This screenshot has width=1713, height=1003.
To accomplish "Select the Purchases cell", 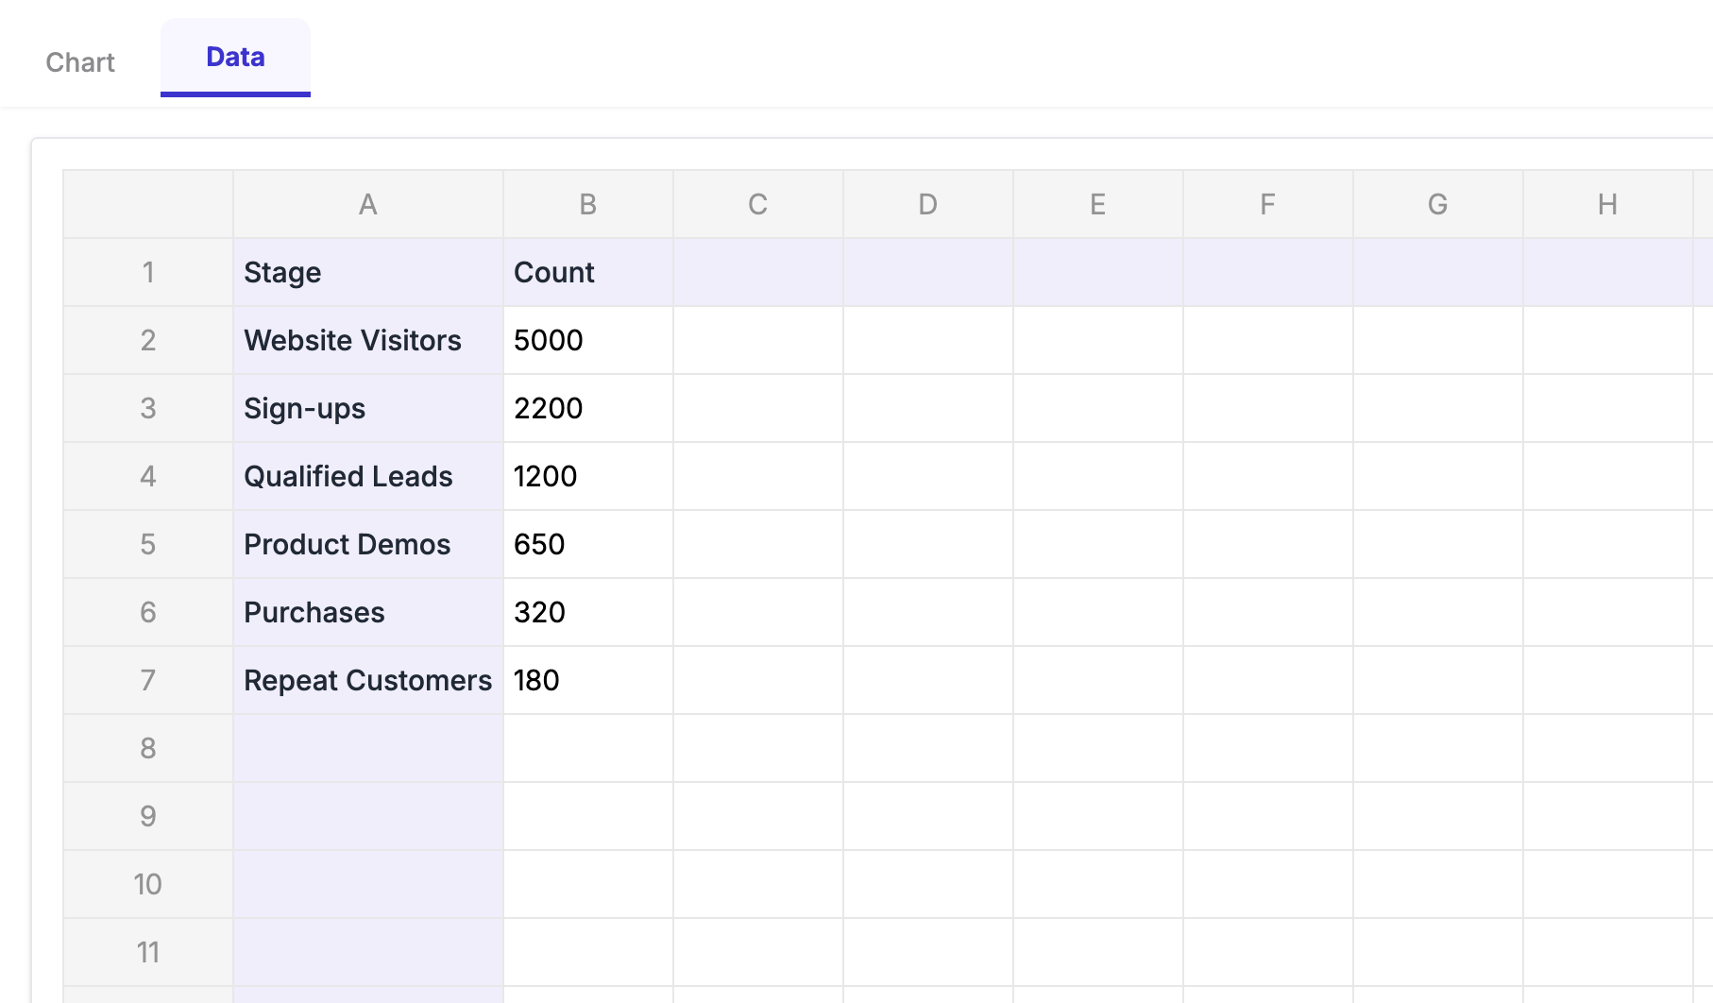I will (x=368, y=612).
